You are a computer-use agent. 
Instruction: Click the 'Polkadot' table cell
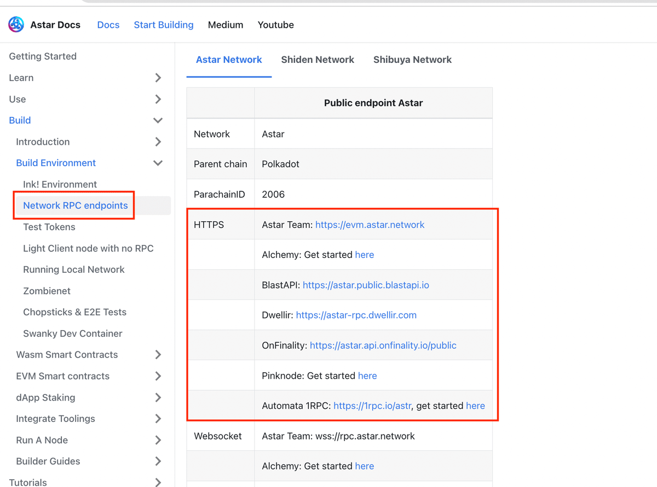(x=373, y=164)
